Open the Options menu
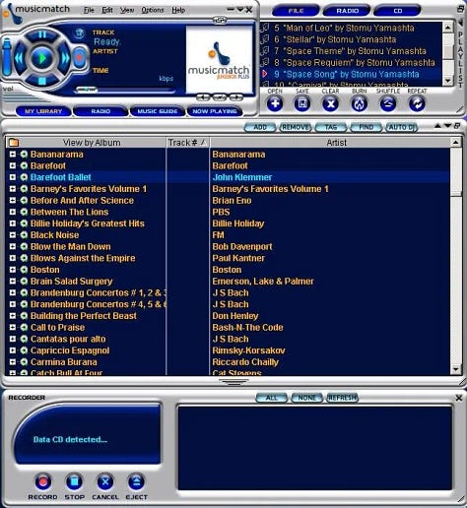 click(153, 10)
